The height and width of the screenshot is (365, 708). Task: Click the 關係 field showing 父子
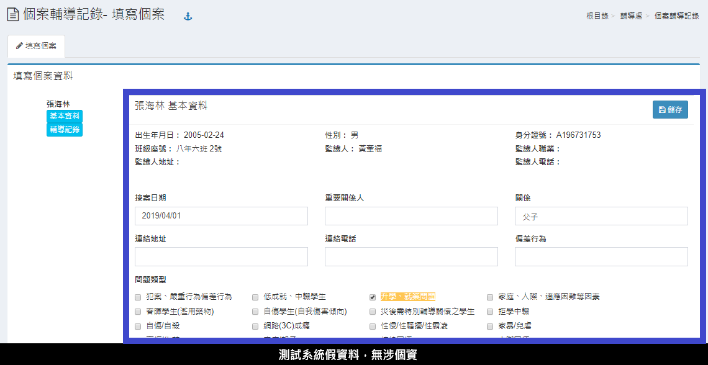(601, 216)
